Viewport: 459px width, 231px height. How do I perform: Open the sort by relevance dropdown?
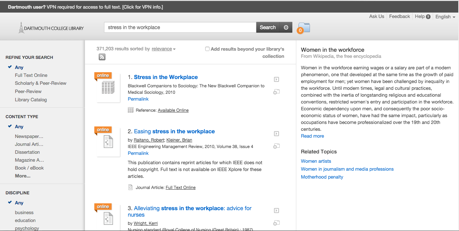tap(163, 49)
